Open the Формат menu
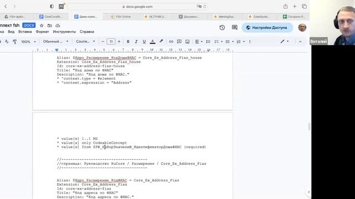This screenshot has width=355, height=199. [x=42, y=32]
